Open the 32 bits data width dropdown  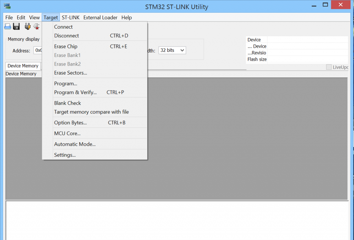172,50
